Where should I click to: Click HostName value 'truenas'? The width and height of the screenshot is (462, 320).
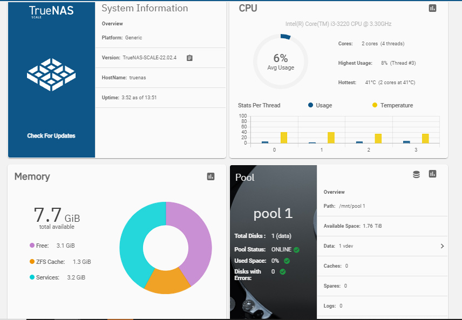(x=138, y=78)
